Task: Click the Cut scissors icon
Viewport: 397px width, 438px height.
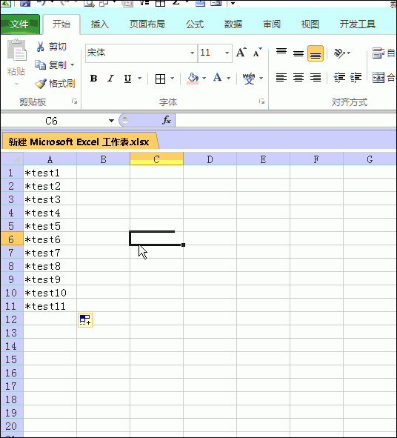Action: [x=40, y=47]
